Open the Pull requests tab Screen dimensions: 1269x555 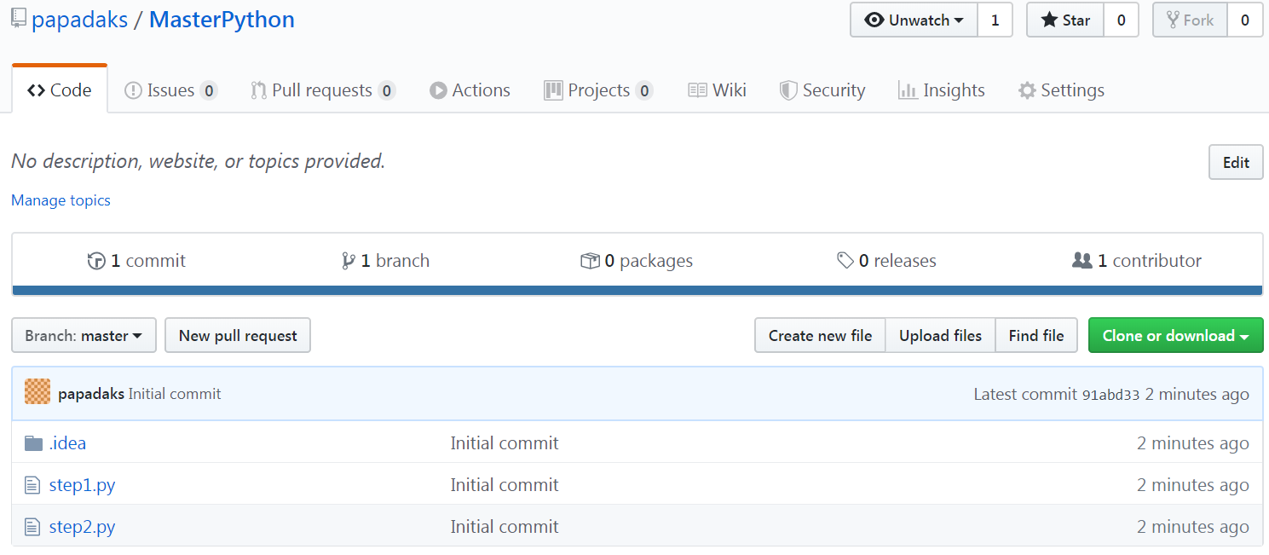coord(323,90)
